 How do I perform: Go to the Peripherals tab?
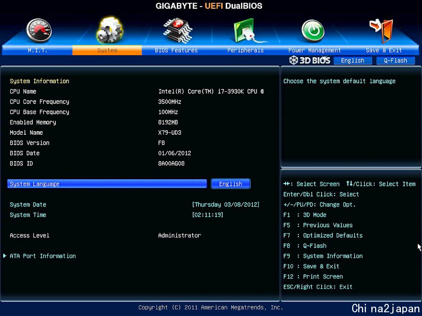(245, 50)
